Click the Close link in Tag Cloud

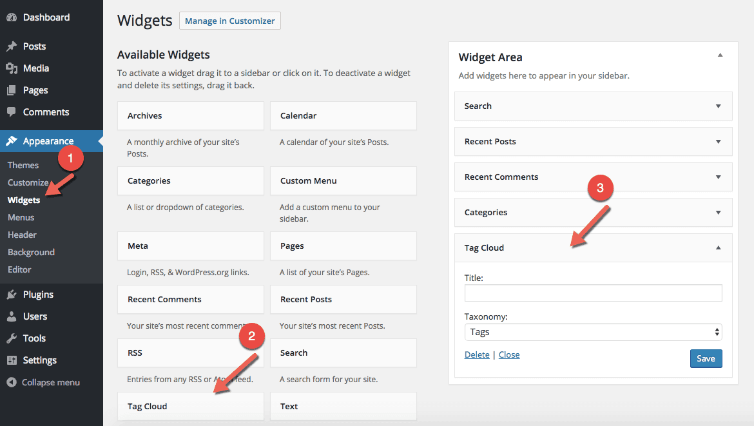(509, 355)
